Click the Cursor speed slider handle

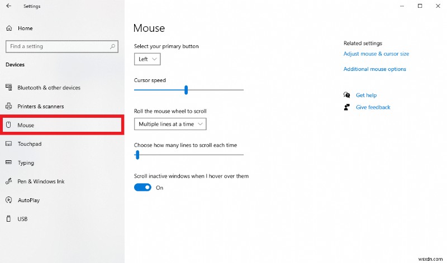[186, 90]
